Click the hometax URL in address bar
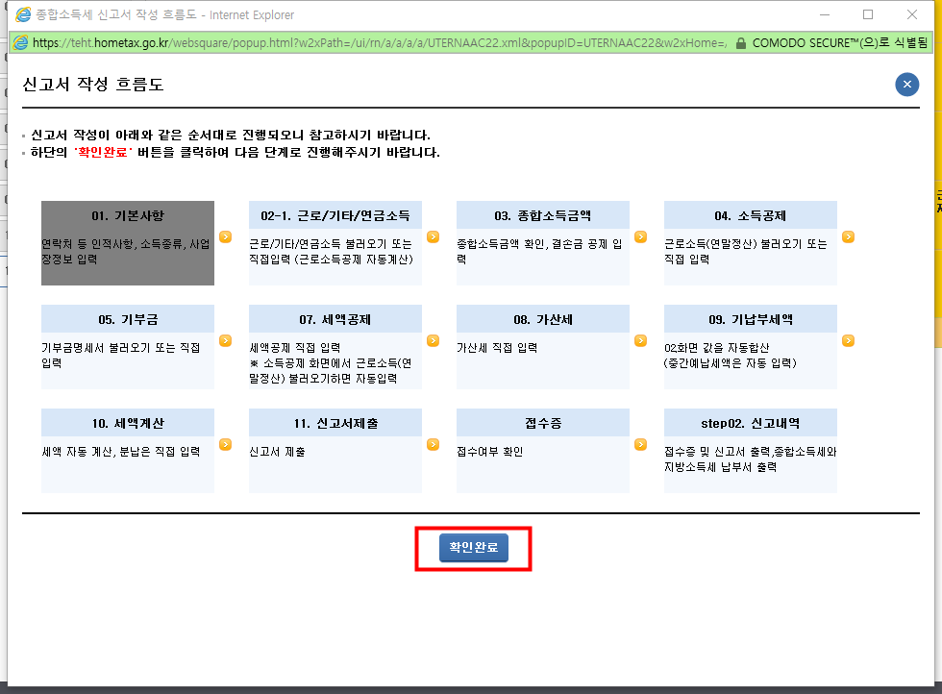The width and height of the screenshot is (942, 694). pos(379,43)
